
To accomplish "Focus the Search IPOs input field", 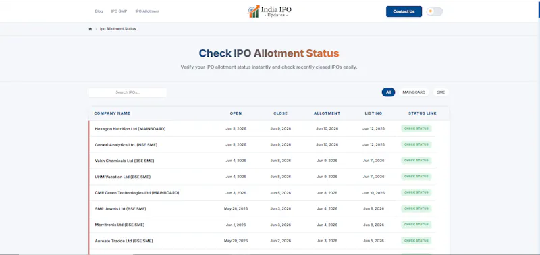I will 128,92.
